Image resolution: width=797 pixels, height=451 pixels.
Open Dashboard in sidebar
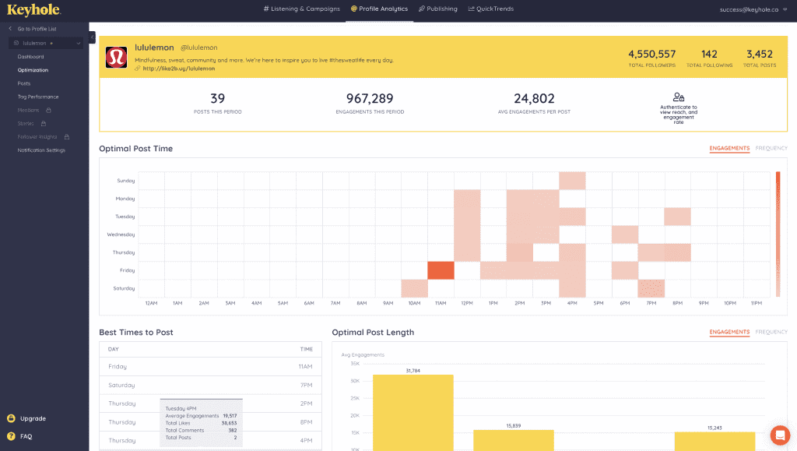coord(30,56)
